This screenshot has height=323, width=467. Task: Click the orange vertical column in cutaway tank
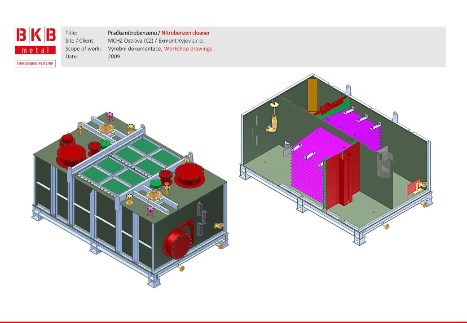313,96
